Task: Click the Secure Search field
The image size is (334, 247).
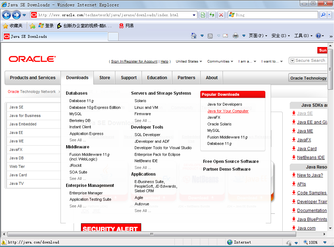Action: pyautogui.click(x=310, y=60)
